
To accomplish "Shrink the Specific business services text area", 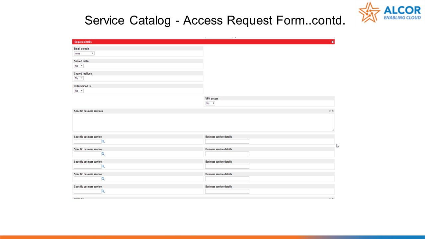I will tap(330, 111).
